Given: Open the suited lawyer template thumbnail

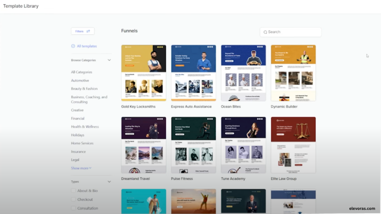Looking at the screenshot, I should [x=243, y=201].
